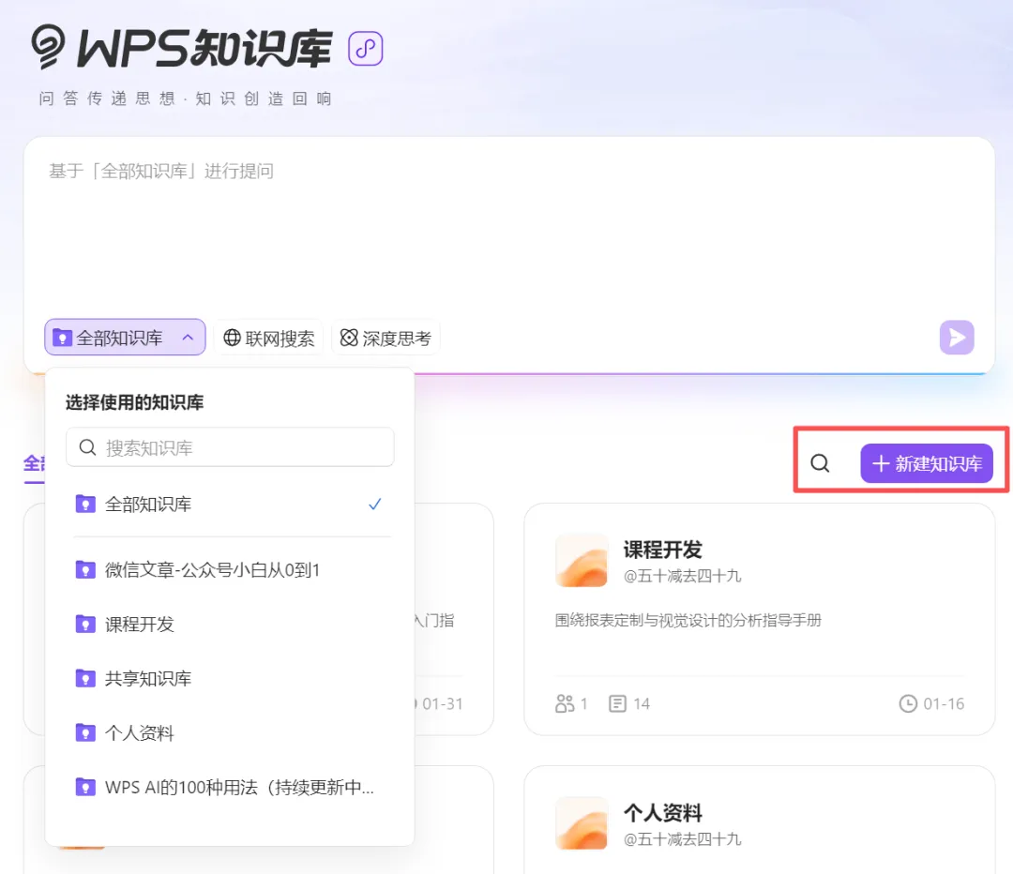Click the magnifier icon in 搜索知识库 field
Viewport: 1013px width, 874px height.
tap(87, 447)
